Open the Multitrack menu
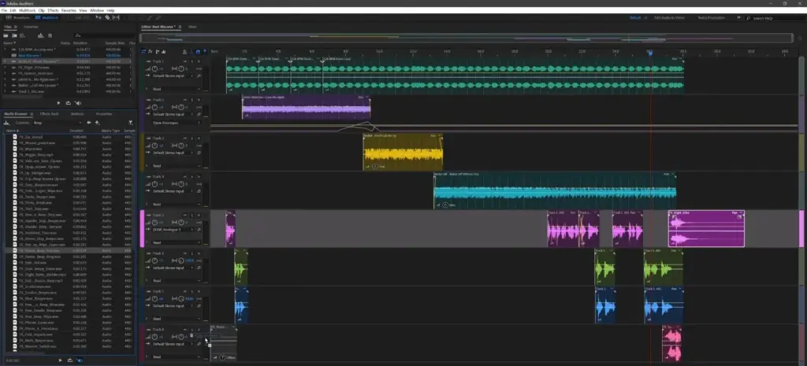The height and width of the screenshot is (366, 807). 28,10
